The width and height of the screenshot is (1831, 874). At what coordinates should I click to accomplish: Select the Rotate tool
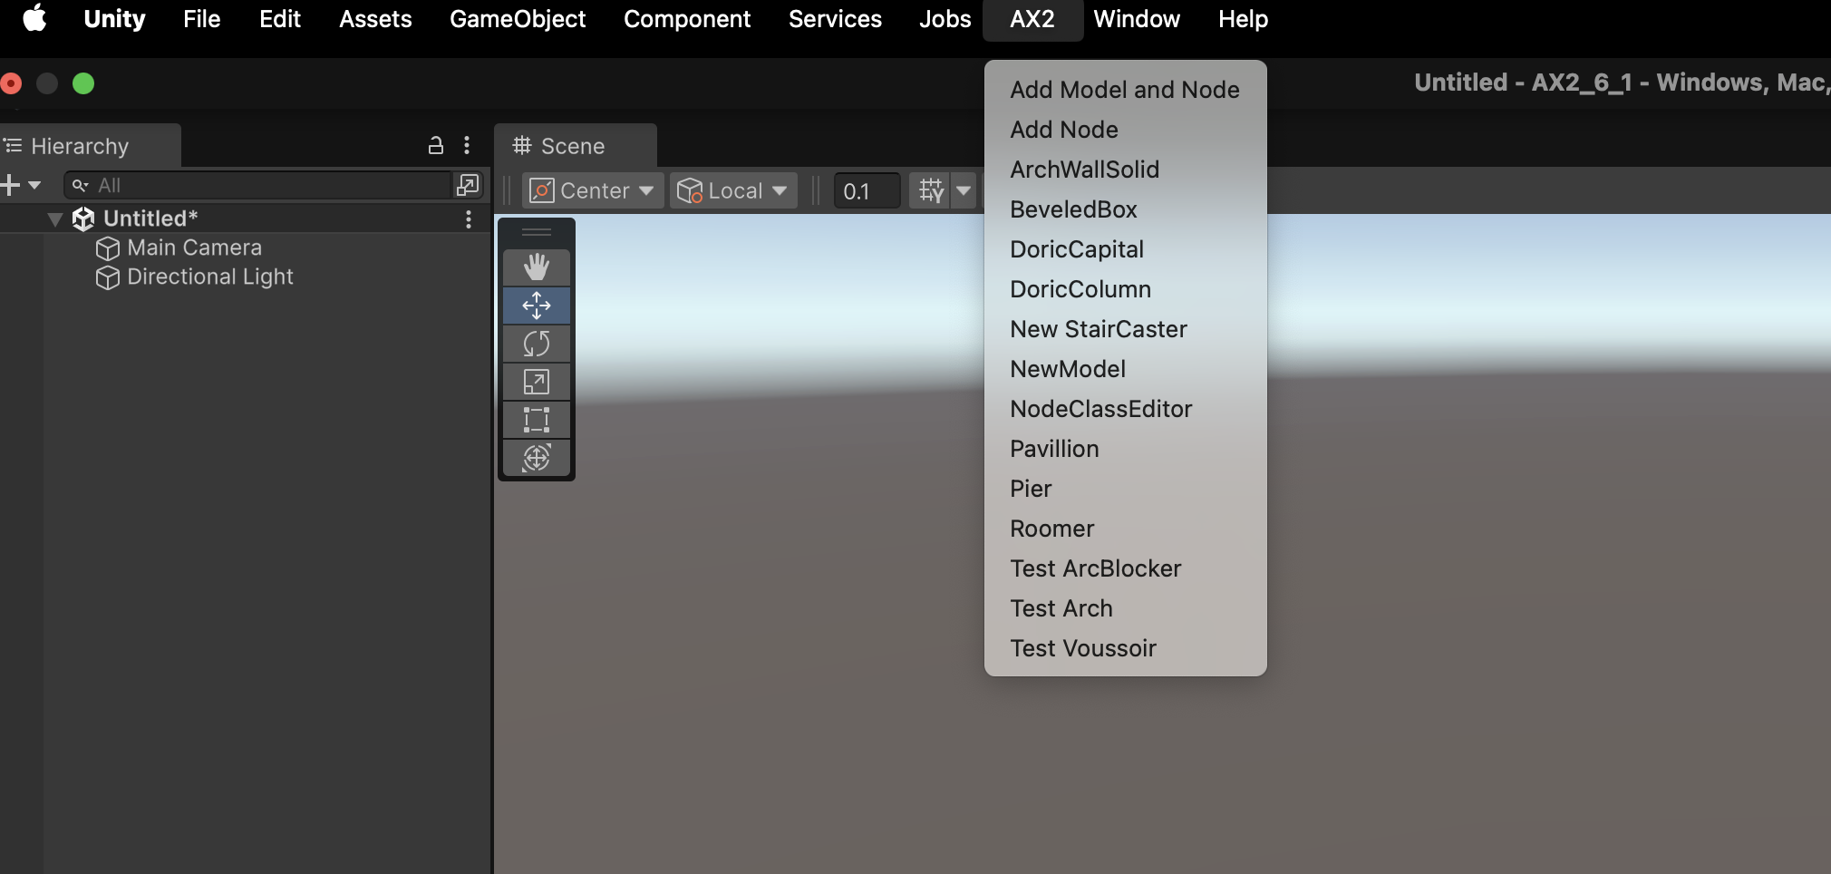pyautogui.click(x=537, y=344)
